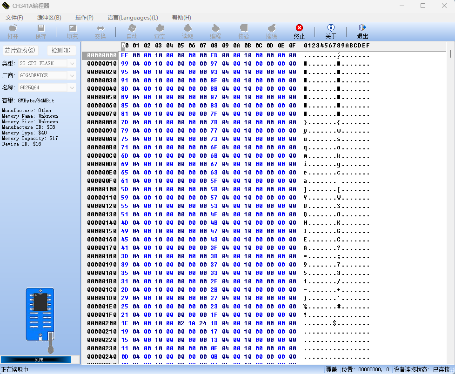This screenshot has width=455, height=374.
Task: Click the 5F byte in row 000000F0
Action: click(x=214, y=181)
